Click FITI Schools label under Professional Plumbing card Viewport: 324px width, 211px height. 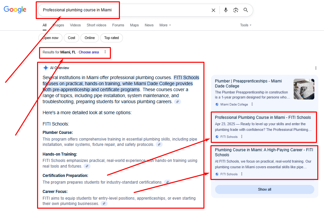point(229,137)
